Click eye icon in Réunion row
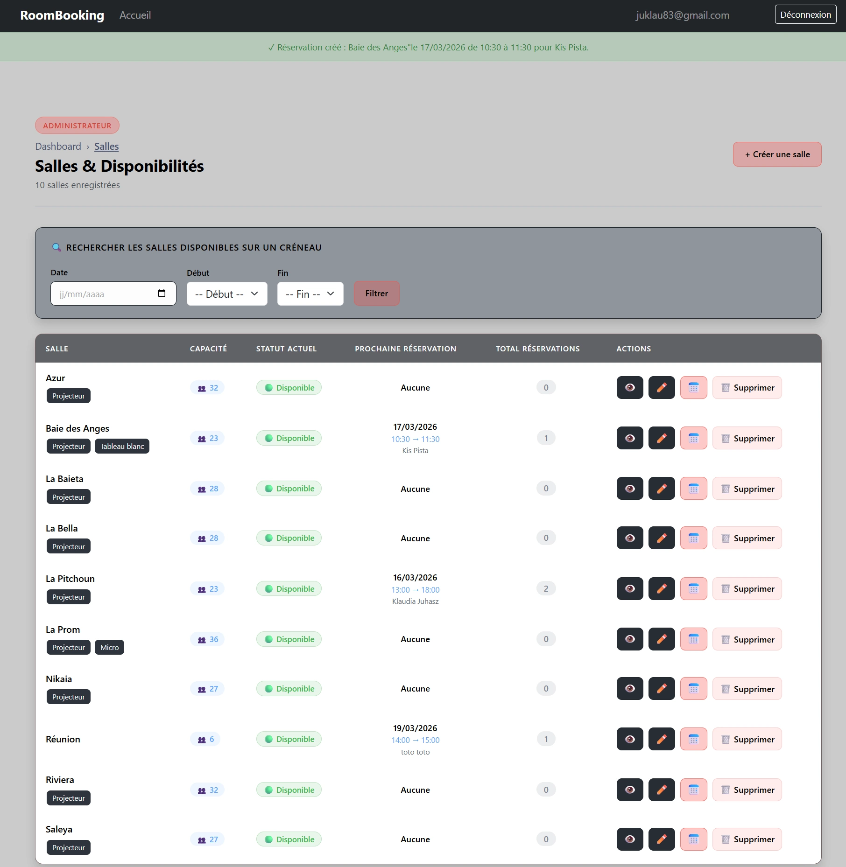This screenshot has width=846, height=867. point(629,739)
